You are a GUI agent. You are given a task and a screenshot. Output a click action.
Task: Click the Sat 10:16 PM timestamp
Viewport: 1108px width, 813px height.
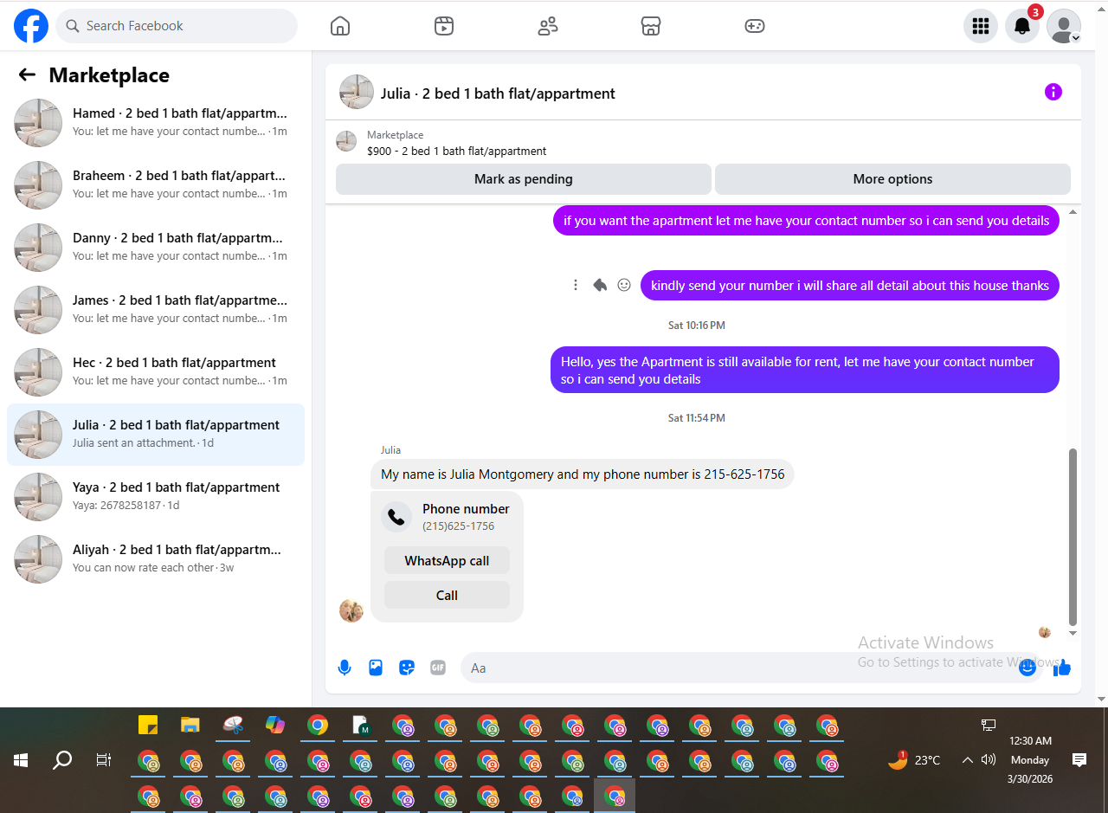click(697, 326)
